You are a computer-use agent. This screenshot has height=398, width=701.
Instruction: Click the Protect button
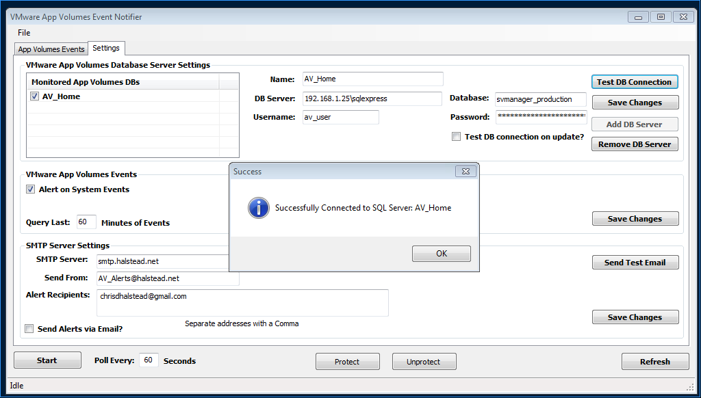tap(347, 362)
